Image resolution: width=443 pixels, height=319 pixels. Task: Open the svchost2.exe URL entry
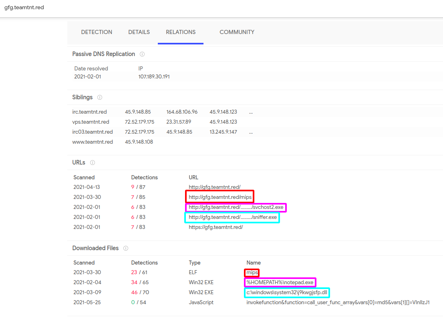click(x=236, y=207)
